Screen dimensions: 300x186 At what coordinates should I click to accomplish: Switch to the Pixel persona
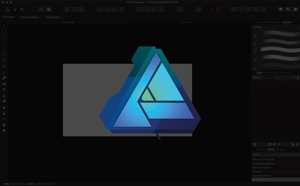(x=15, y=9)
